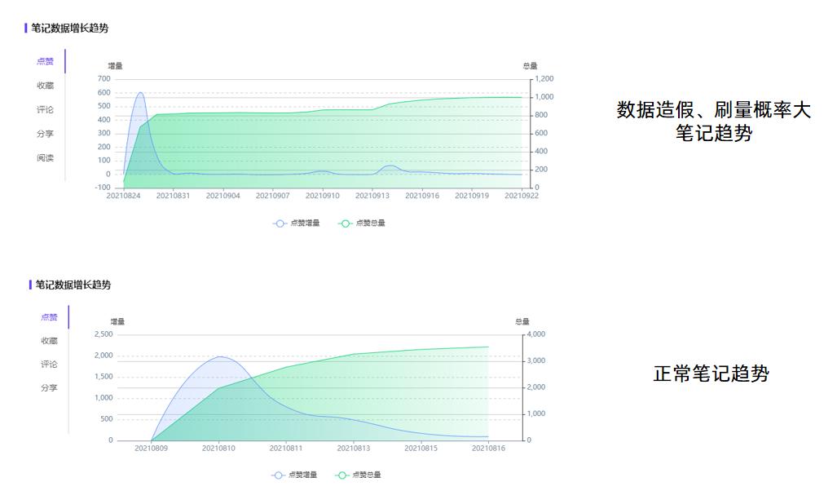The image size is (837, 504).
Task: Toggle the blue 点赞增量 legend circle on top chart
Action: [280, 222]
